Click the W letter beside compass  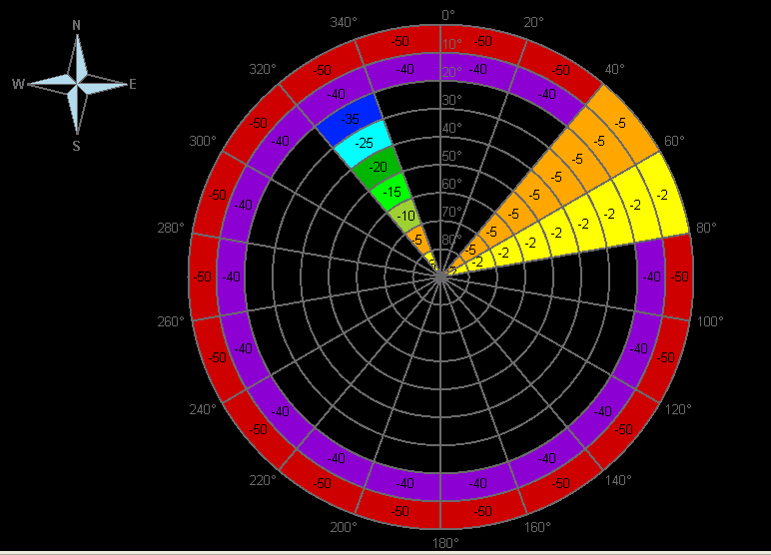18,85
